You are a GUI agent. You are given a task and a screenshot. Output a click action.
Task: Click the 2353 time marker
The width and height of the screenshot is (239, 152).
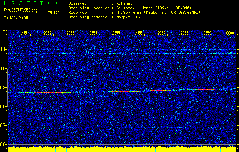pos(70,33)
